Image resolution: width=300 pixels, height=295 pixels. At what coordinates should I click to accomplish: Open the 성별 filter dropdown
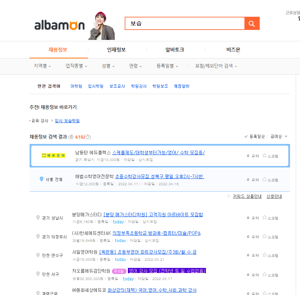108,66
